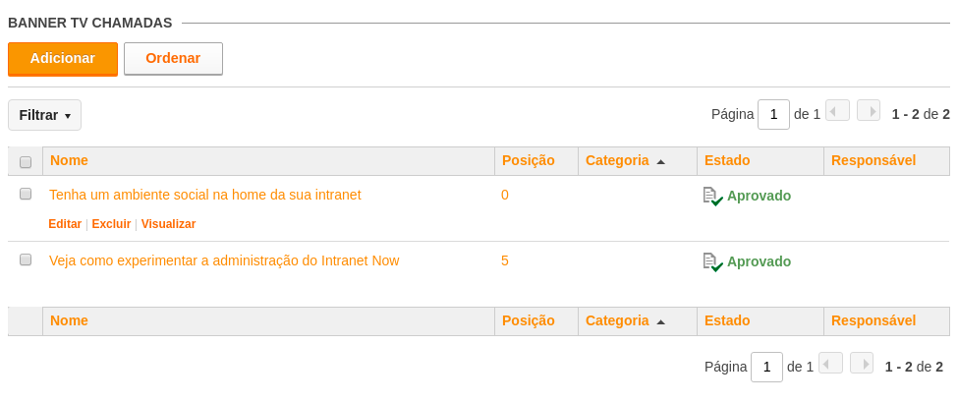Image resolution: width=958 pixels, height=403 pixels.
Task: Go to previous page using top pagination arrow
Action: (x=838, y=111)
